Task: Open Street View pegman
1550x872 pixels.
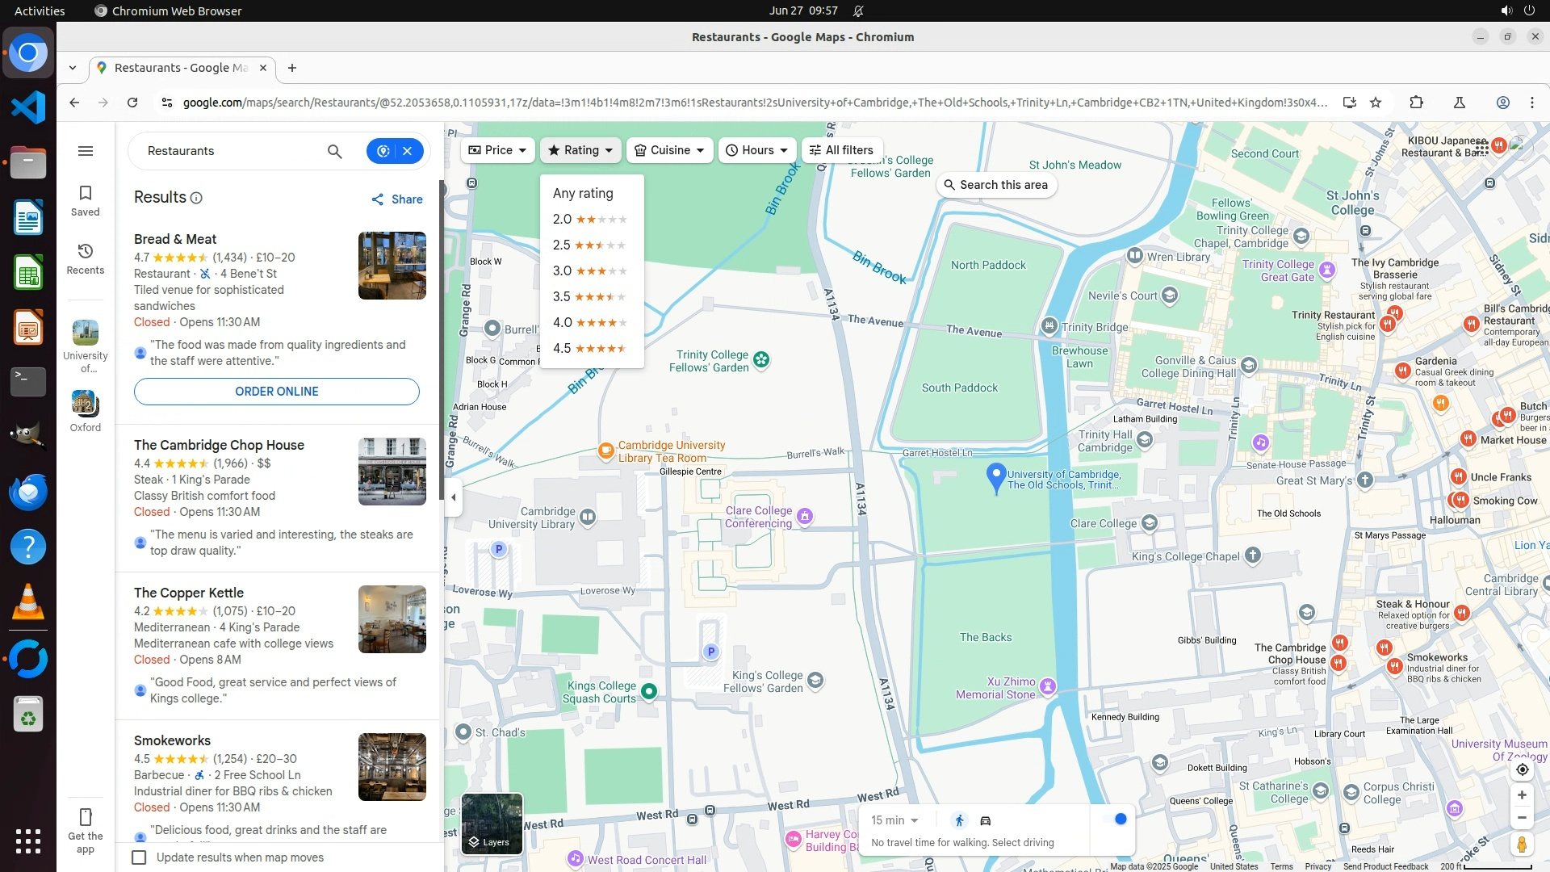Action: [1521, 845]
